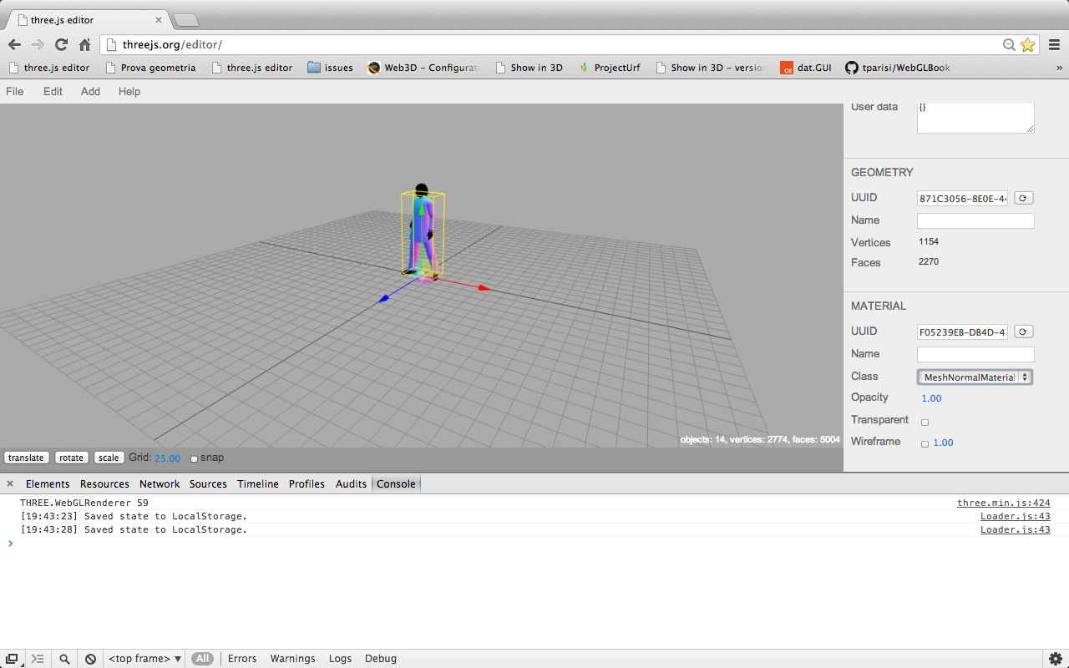Toggle the Wireframe material checkbox
This screenshot has height=668, width=1069.
[925, 443]
